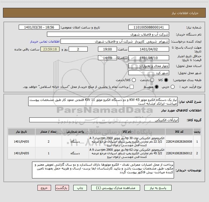209x202 pixels.
Task: Click the 62 hp electromotor item name
Action: 127,153
